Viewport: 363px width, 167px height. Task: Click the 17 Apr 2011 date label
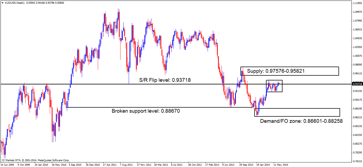(x=110, y=165)
